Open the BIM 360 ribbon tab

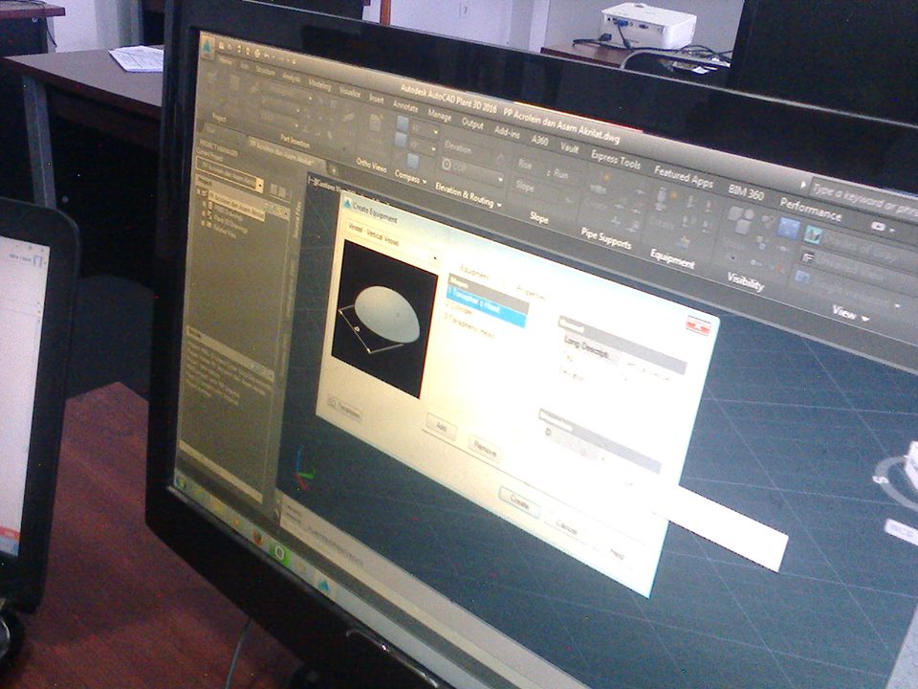pyautogui.click(x=746, y=192)
